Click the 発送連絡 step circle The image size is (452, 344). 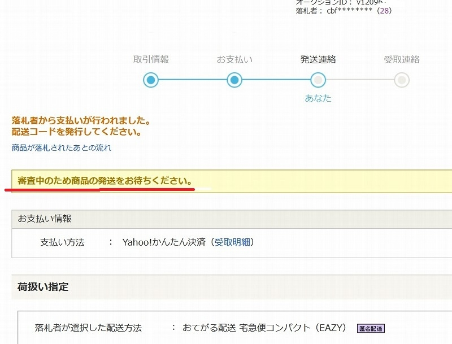pyautogui.click(x=318, y=80)
